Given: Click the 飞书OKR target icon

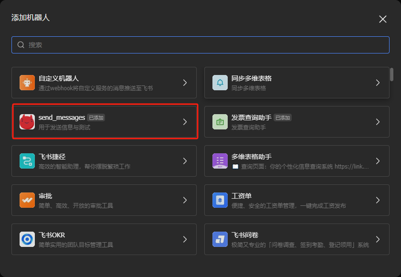Looking at the screenshot, I should (x=27, y=239).
